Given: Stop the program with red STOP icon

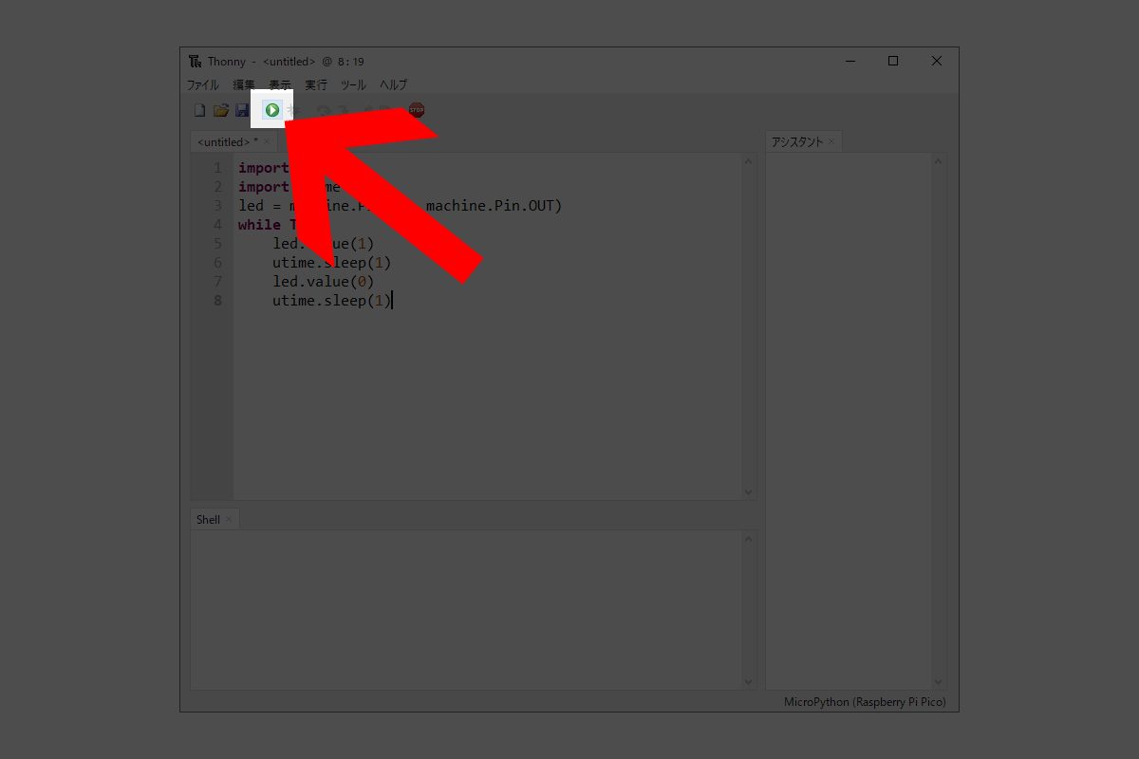Looking at the screenshot, I should [417, 111].
